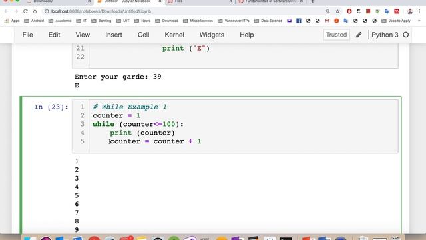Open a new browser tab
This screenshot has height=240, width=426.
[x=312, y=1]
